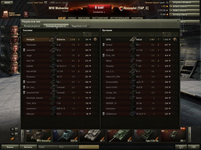
Task: Sort allies by medals column icon
Action: coord(95,34)
